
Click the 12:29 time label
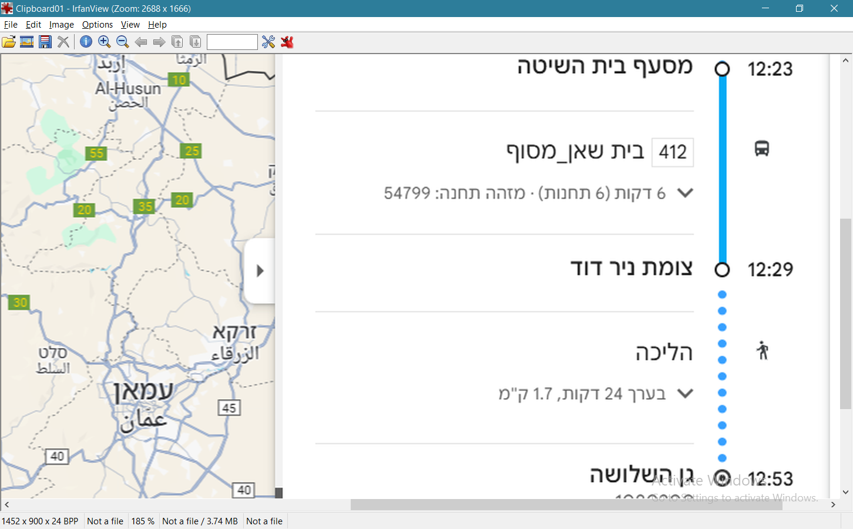coord(770,270)
